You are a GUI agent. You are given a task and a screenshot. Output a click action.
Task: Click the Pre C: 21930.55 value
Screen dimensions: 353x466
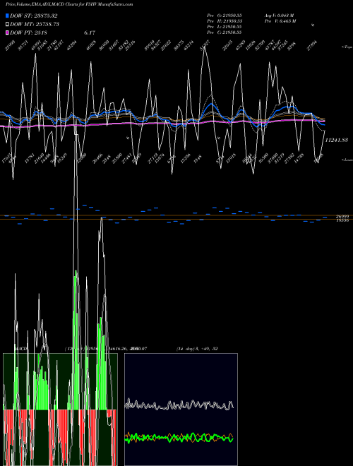tap(225, 32)
